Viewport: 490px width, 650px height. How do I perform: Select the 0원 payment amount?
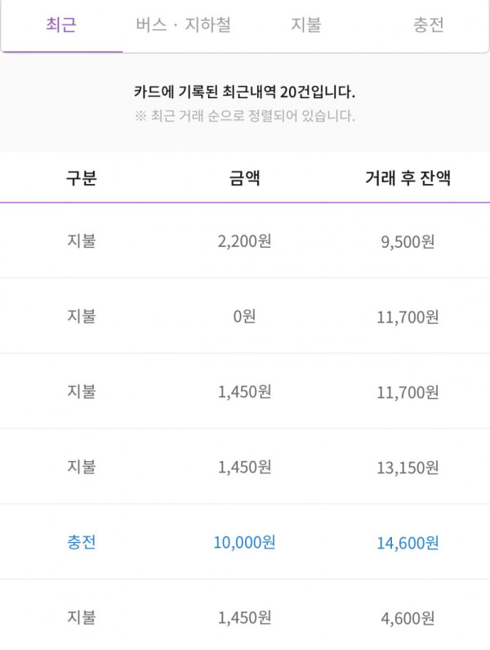pyautogui.click(x=245, y=316)
